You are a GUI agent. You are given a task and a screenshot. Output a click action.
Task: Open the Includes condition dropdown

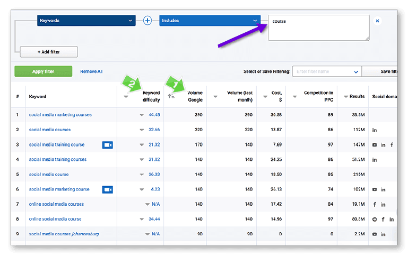coord(210,21)
